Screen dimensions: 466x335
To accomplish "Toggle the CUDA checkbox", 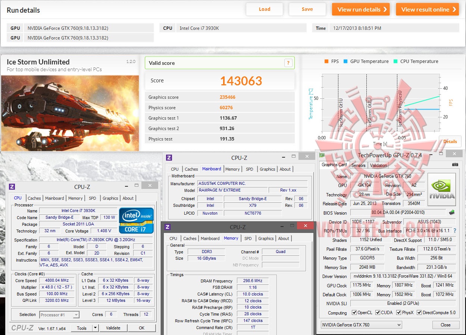I will (378, 313).
